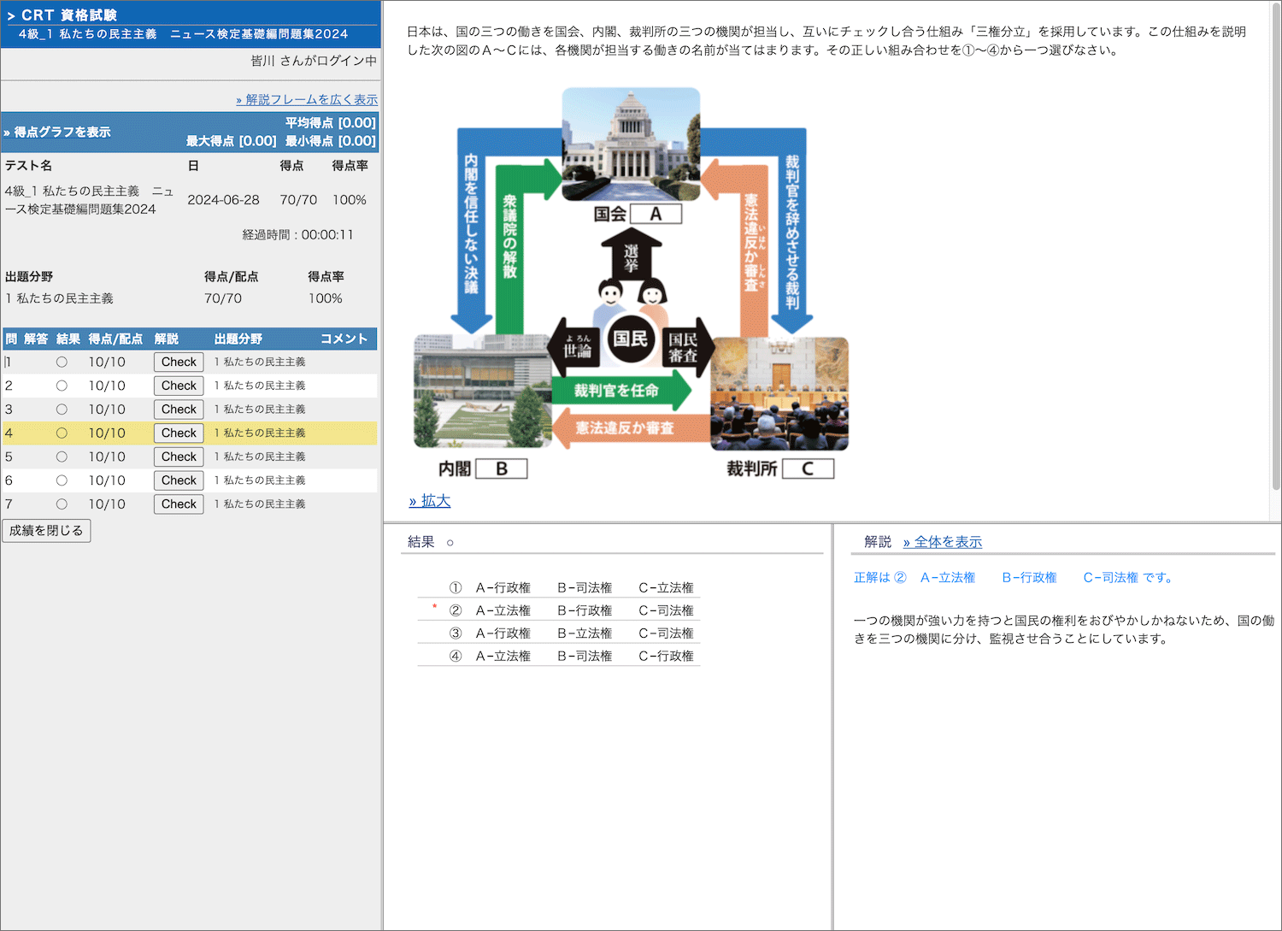
Task: Click Check button for question 5
Action: [179, 457]
